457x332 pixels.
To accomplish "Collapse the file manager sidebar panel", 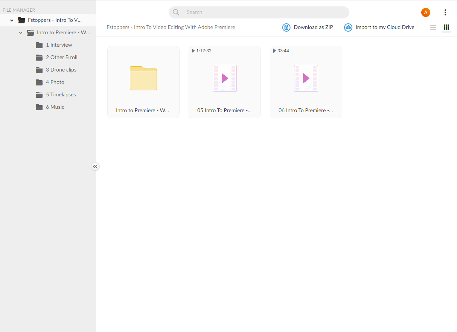I will click(x=95, y=166).
